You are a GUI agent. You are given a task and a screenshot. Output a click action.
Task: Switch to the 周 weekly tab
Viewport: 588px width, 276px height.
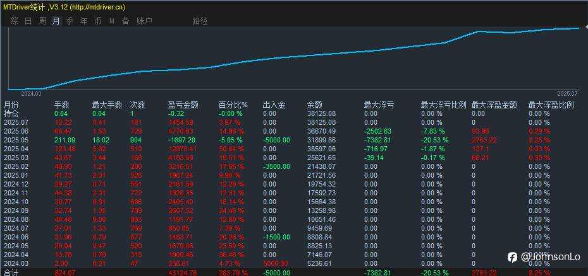click(x=42, y=21)
